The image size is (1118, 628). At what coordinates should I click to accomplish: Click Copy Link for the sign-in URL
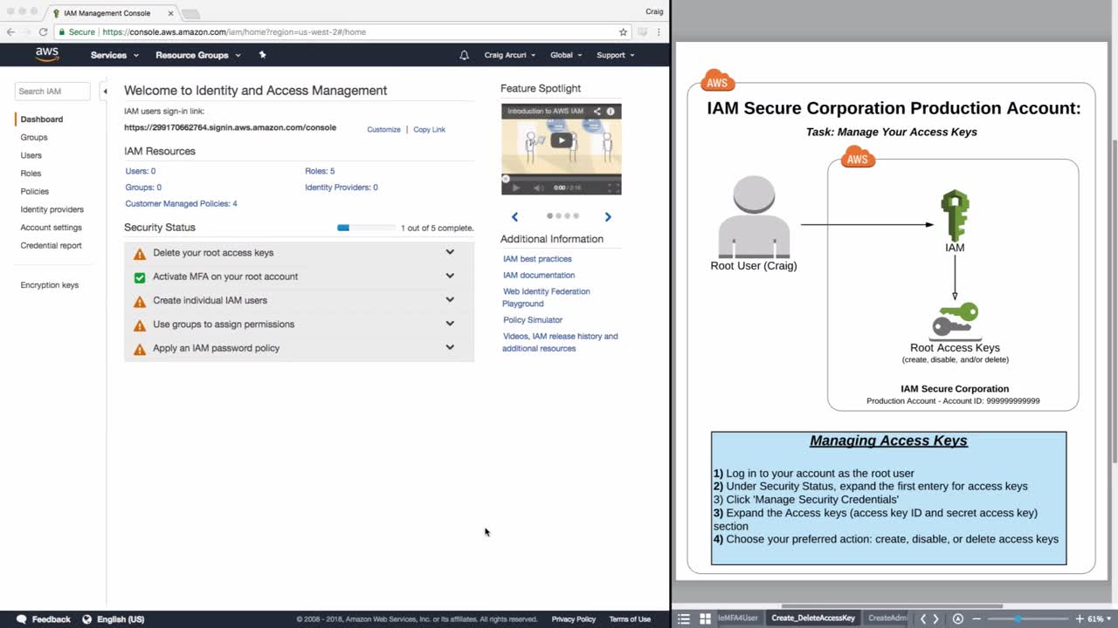[x=430, y=130]
